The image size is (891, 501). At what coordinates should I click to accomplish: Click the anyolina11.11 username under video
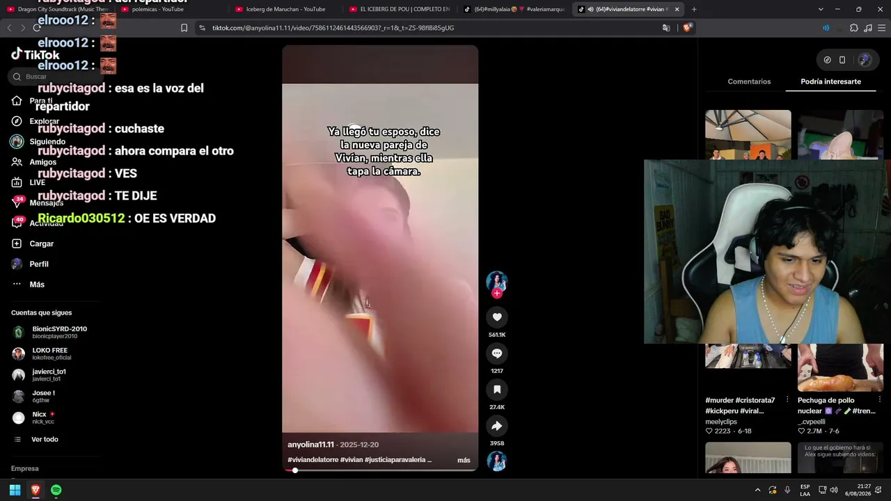(x=311, y=445)
